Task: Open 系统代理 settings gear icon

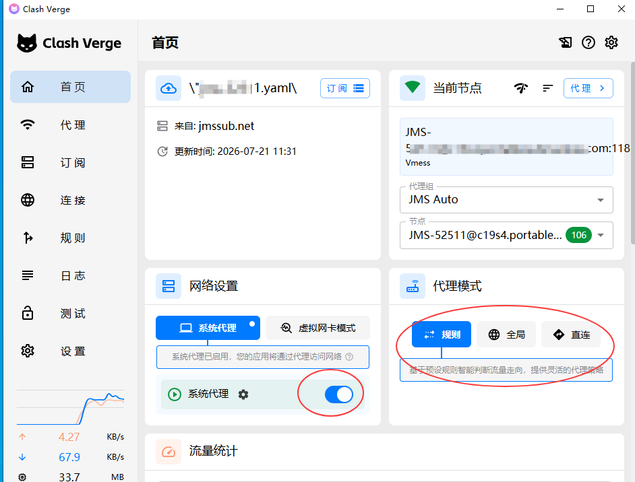Action: click(243, 394)
